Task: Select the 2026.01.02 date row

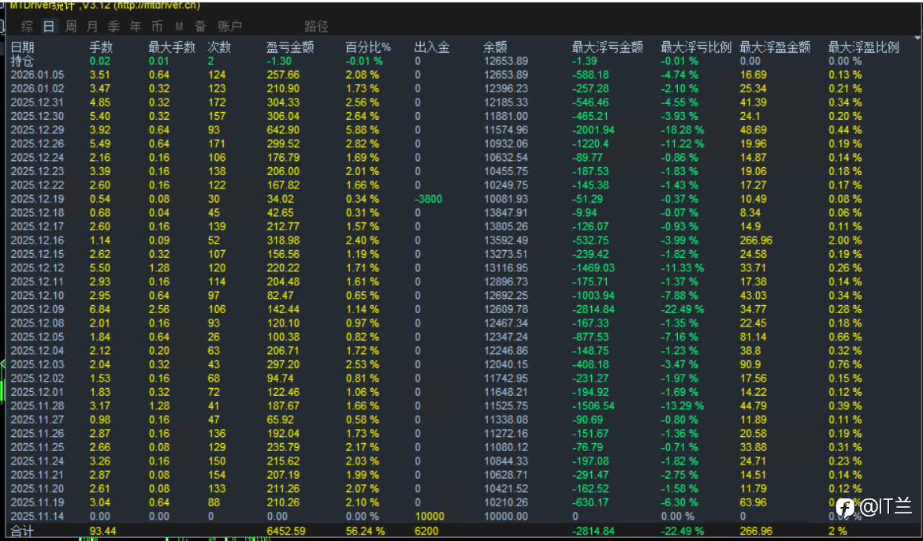Action: point(37,88)
